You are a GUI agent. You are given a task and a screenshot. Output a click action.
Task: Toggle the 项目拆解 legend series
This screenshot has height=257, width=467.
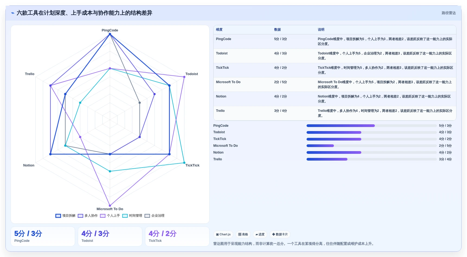tap(65, 216)
